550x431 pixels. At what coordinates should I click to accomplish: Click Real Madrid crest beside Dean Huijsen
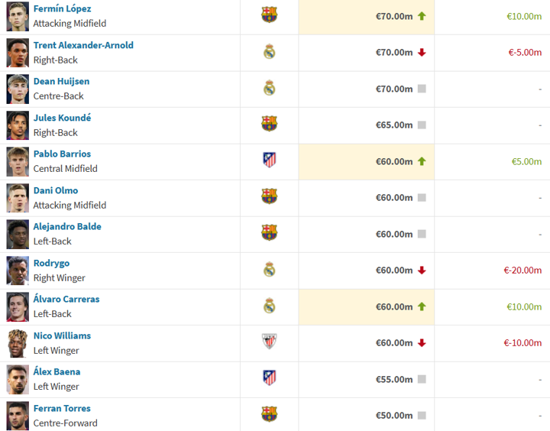coord(269,88)
